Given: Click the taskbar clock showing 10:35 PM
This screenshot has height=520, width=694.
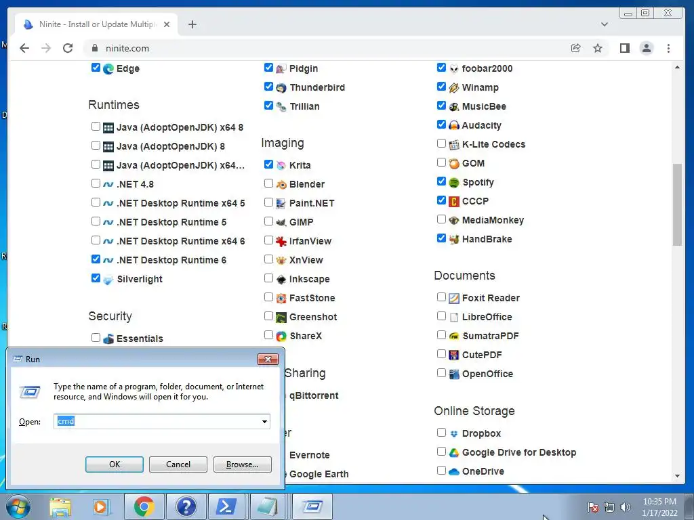Looking at the screenshot, I should (x=659, y=507).
